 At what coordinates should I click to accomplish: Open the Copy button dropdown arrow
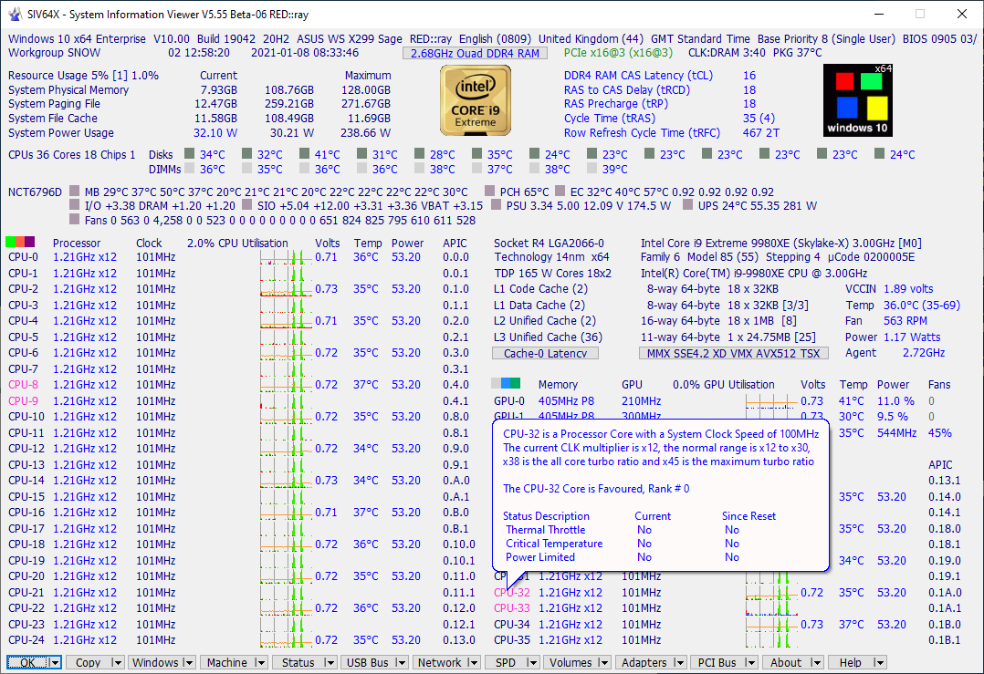pos(116,663)
